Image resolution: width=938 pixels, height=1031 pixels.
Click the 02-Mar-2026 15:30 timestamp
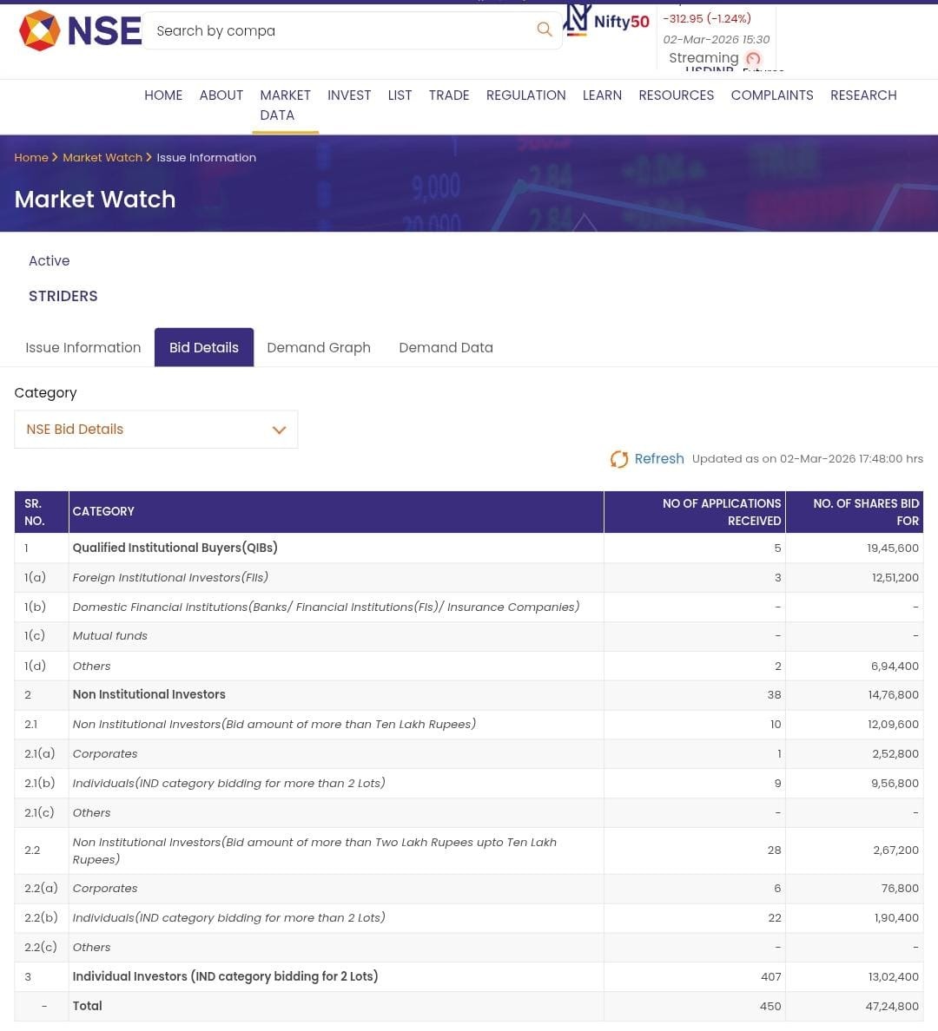point(717,39)
